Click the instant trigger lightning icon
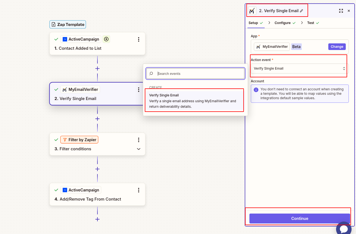Viewport: 356px width, 234px height. (106, 39)
